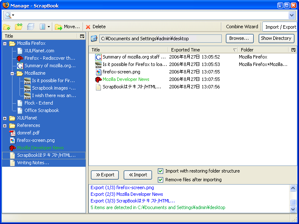Click the blue panel icon in the toolbar
Image resolution: width=299 pixels, height=224 pixels.
[x=42, y=27]
